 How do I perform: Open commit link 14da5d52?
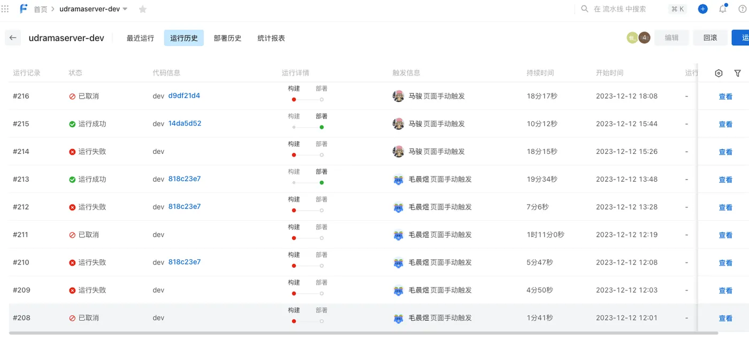(x=185, y=123)
